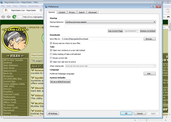Open Networking category link
Viewport: 171px width, 122px height.
(10, 100)
